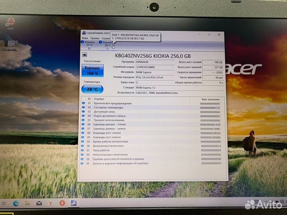Click the previous disk arrow button
Viewport: 287px width, 215px height.
click(85, 55)
